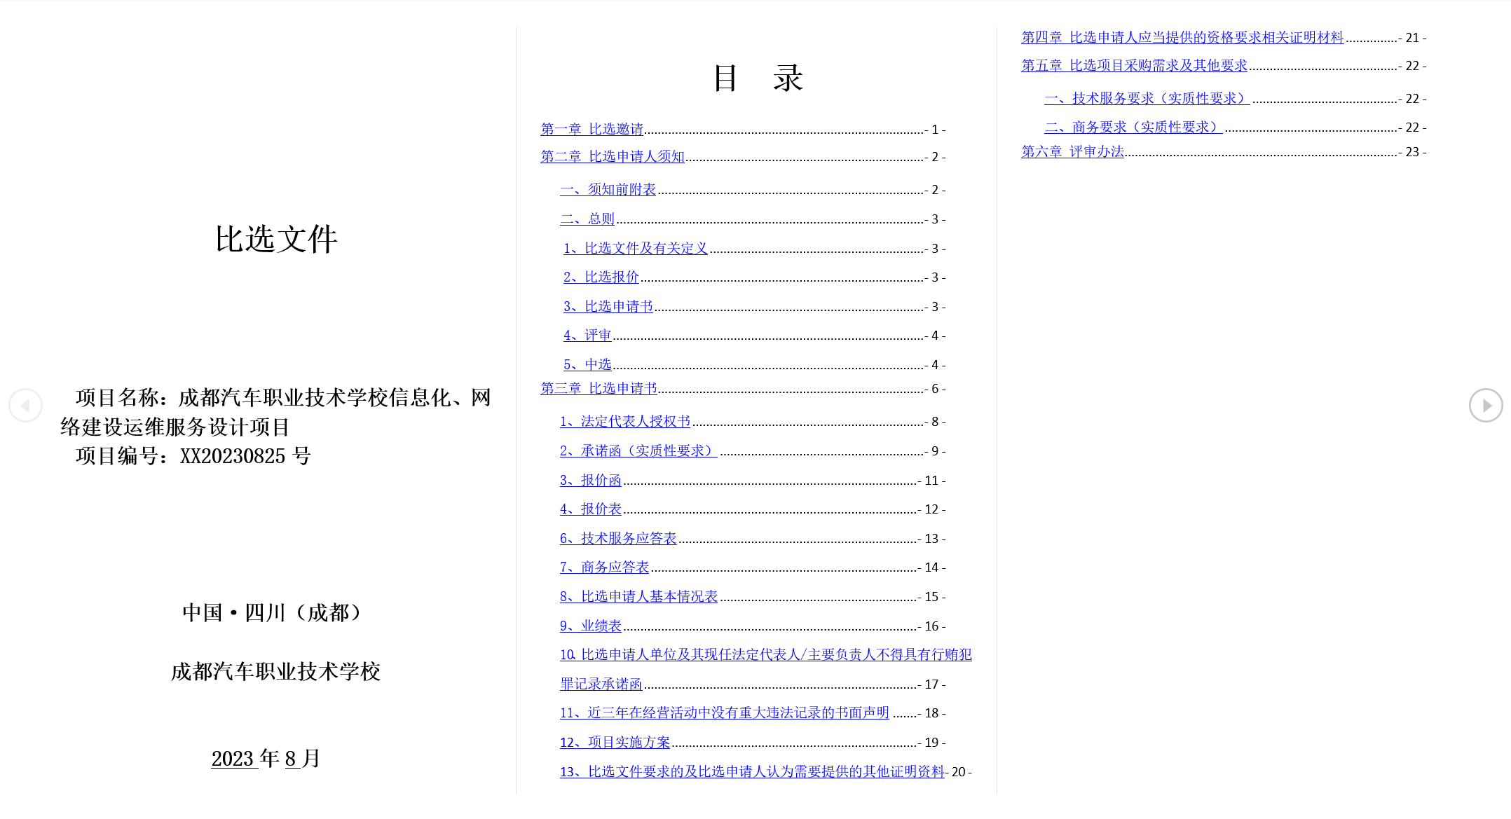Screen dimensions: 1511x819
Task: Click the 中国·四川（成都） text
Action: [x=274, y=612]
